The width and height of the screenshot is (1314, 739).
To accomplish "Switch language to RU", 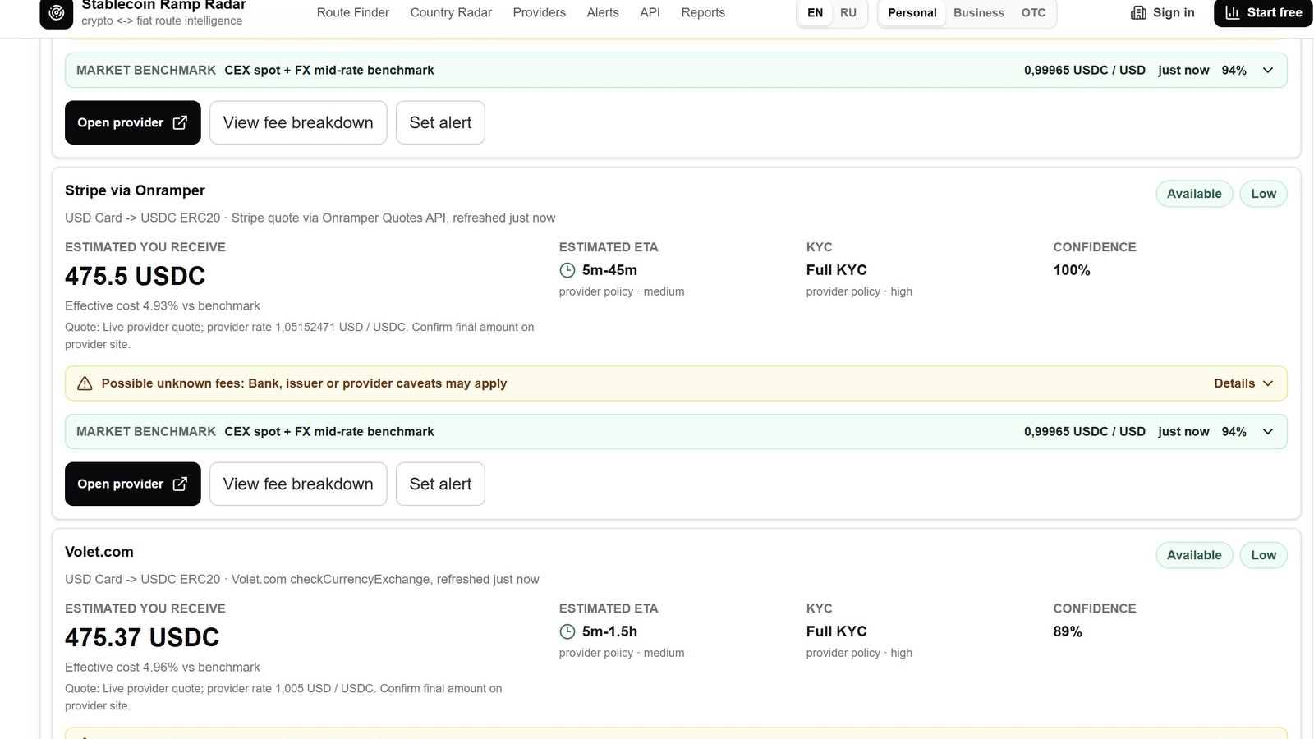I will [848, 12].
